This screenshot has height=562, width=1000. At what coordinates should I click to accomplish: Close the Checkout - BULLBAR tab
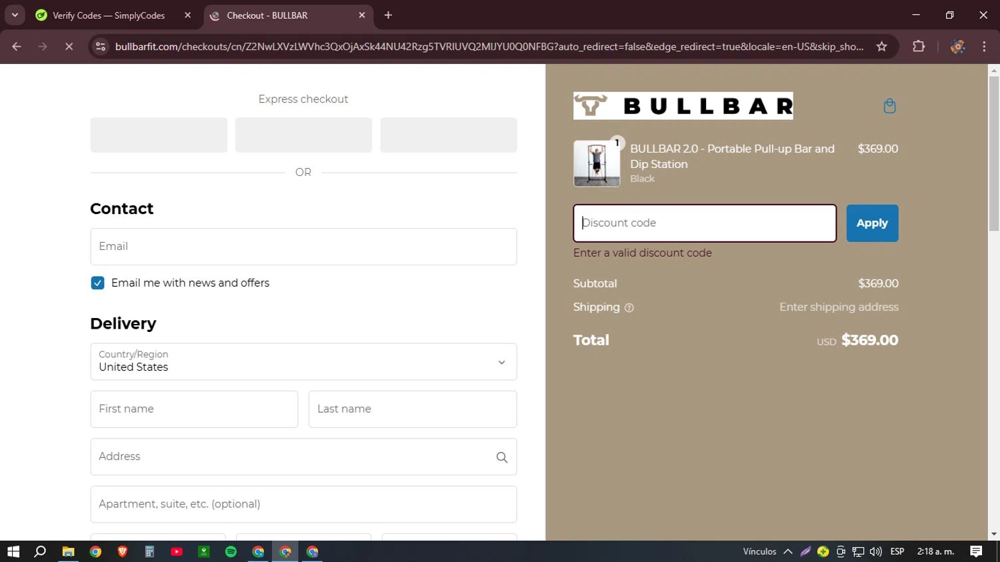click(x=362, y=15)
